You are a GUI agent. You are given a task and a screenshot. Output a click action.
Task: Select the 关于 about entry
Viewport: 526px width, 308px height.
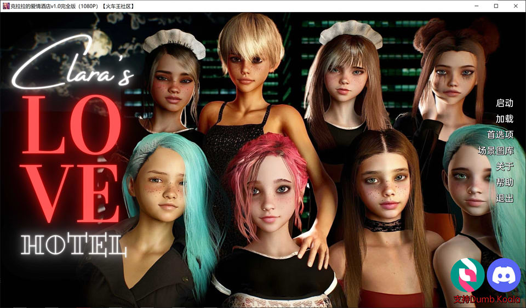pyautogui.click(x=504, y=167)
